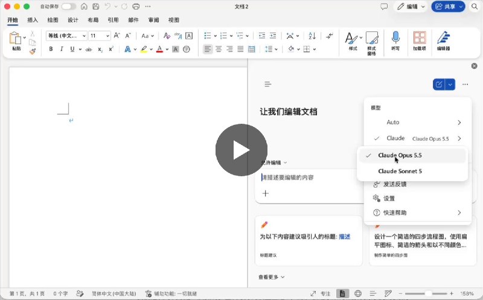Launch the Editor pen icon

pyautogui.click(x=443, y=40)
